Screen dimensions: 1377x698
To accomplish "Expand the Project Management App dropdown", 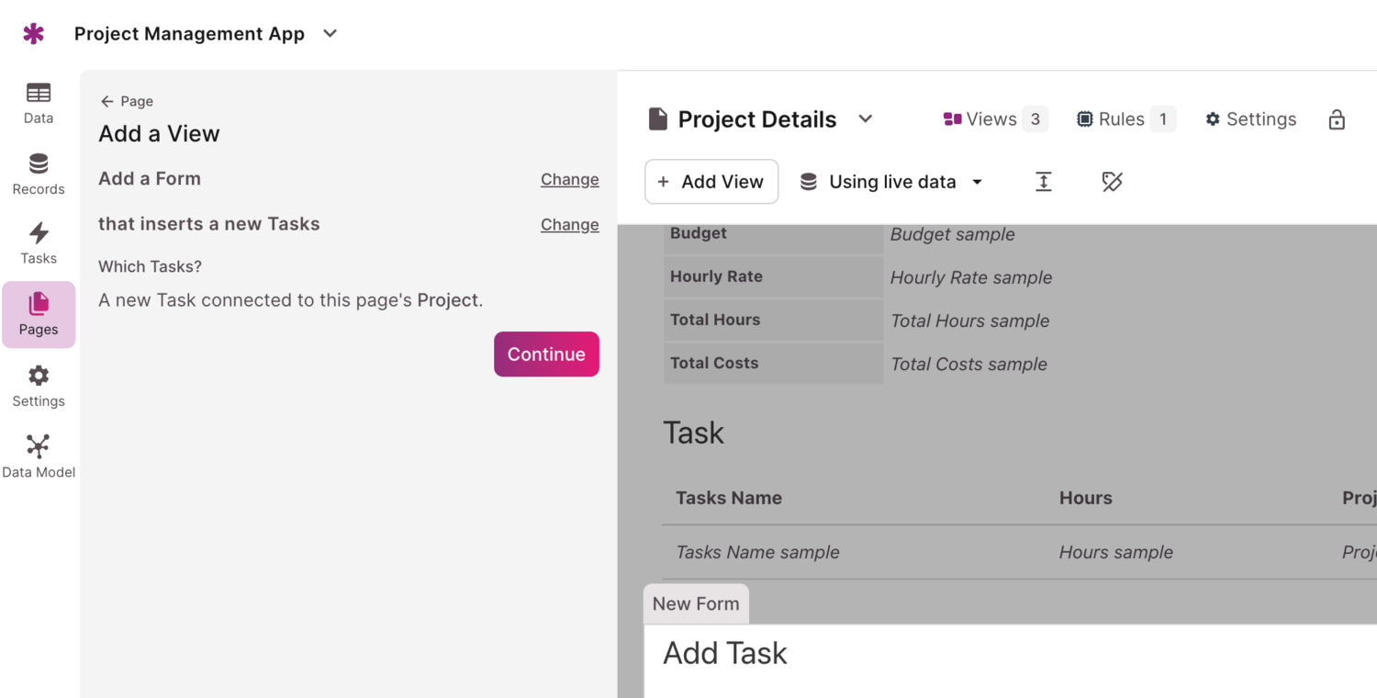I will (330, 34).
